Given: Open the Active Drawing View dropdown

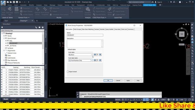Looking at the screenshot, I should pos(22,31).
